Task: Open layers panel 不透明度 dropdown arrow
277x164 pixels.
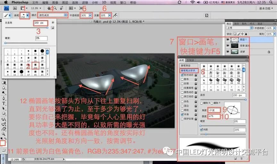Action: (x=274, y=28)
